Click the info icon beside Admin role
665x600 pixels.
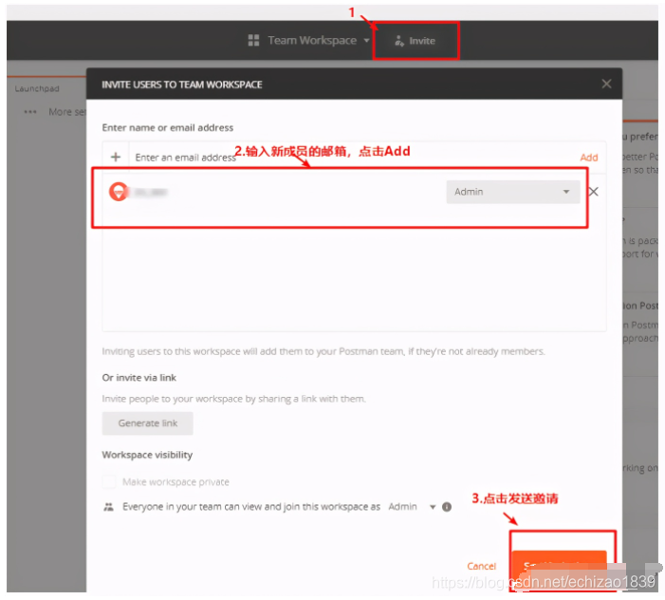point(447,507)
